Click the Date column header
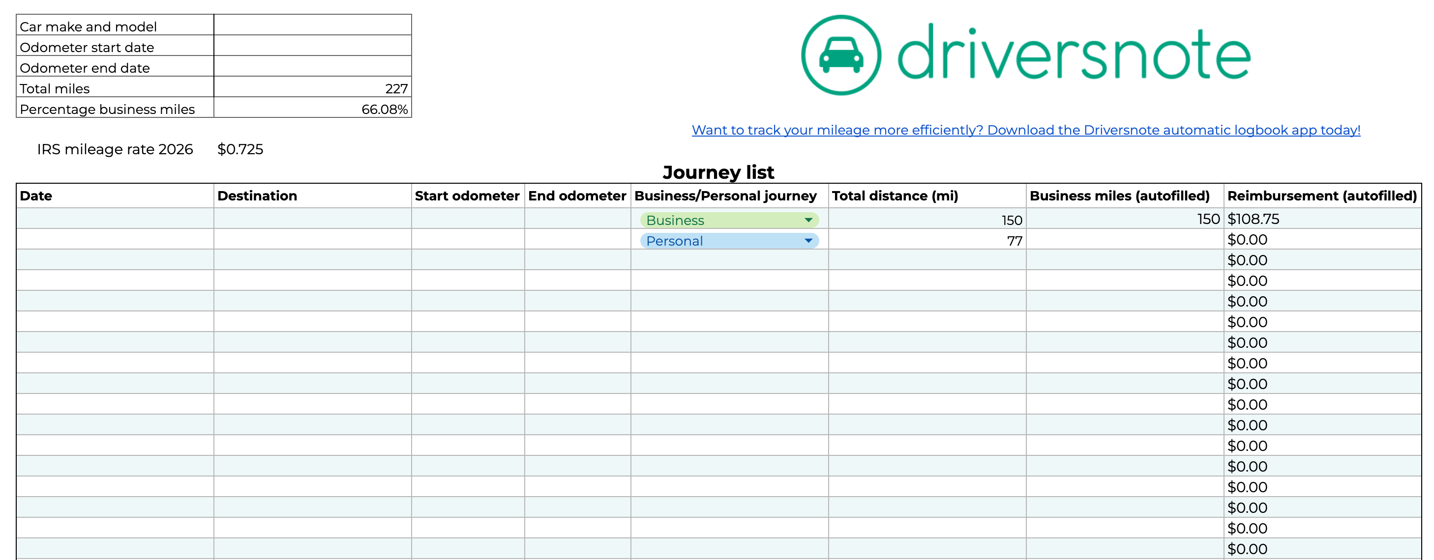This screenshot has width=1434, height=560. (x=36, y=196)
